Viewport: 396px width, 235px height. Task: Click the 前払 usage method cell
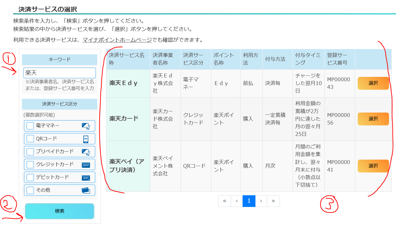pyautogui.click(x=251, y=83)
